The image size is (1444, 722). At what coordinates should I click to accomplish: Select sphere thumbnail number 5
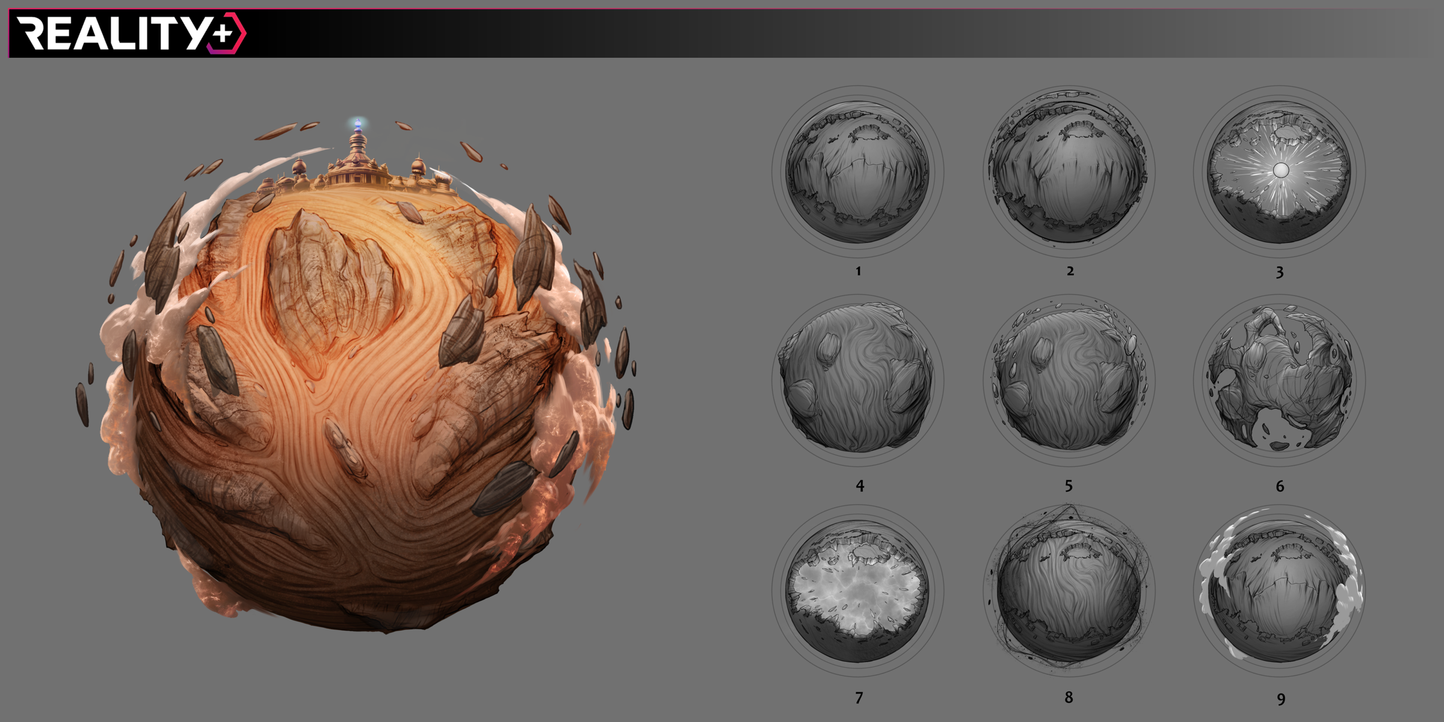(x=1069, y=380)
